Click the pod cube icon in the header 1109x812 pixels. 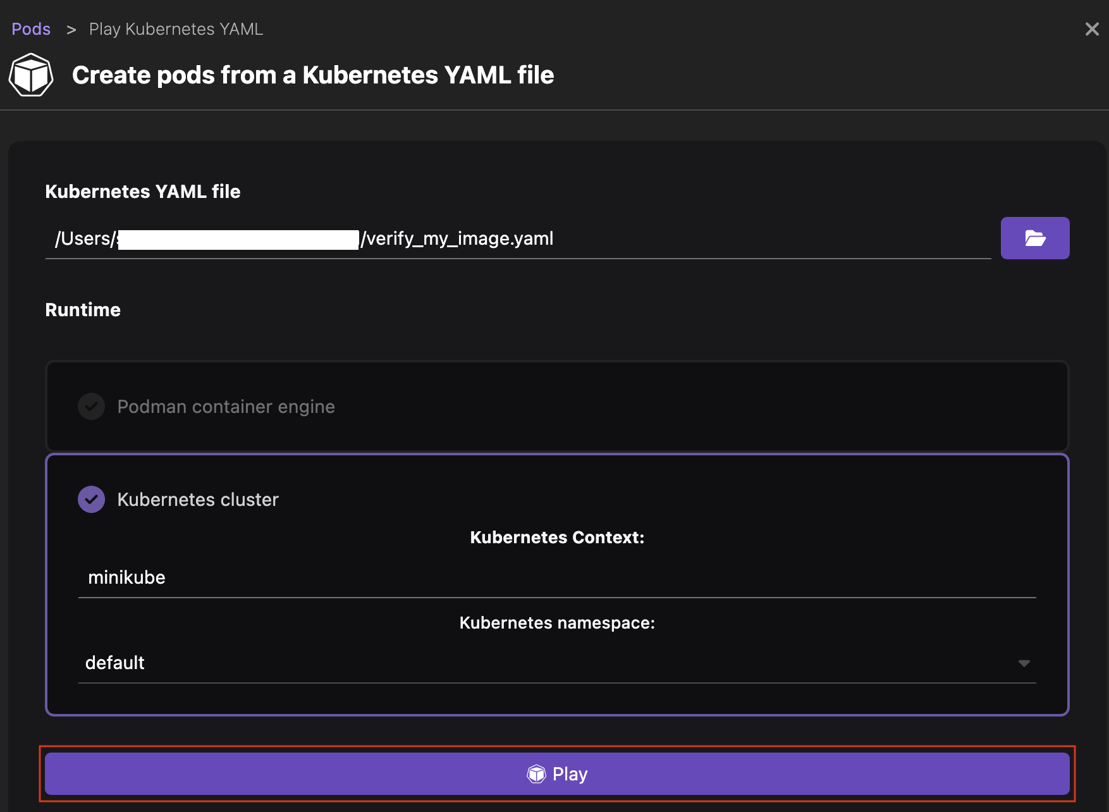[x=30, y=74]
